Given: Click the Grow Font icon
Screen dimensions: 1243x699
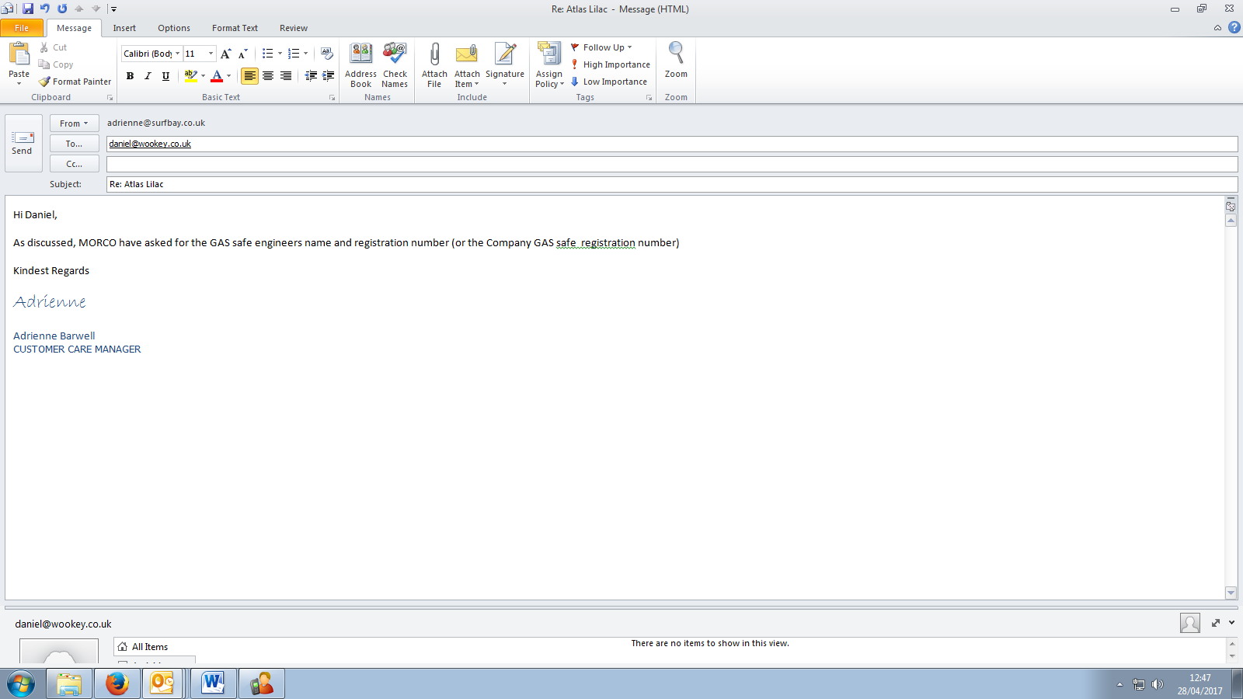Looking at the screenshot, I should pyautogui.click(x=225, y=54).
